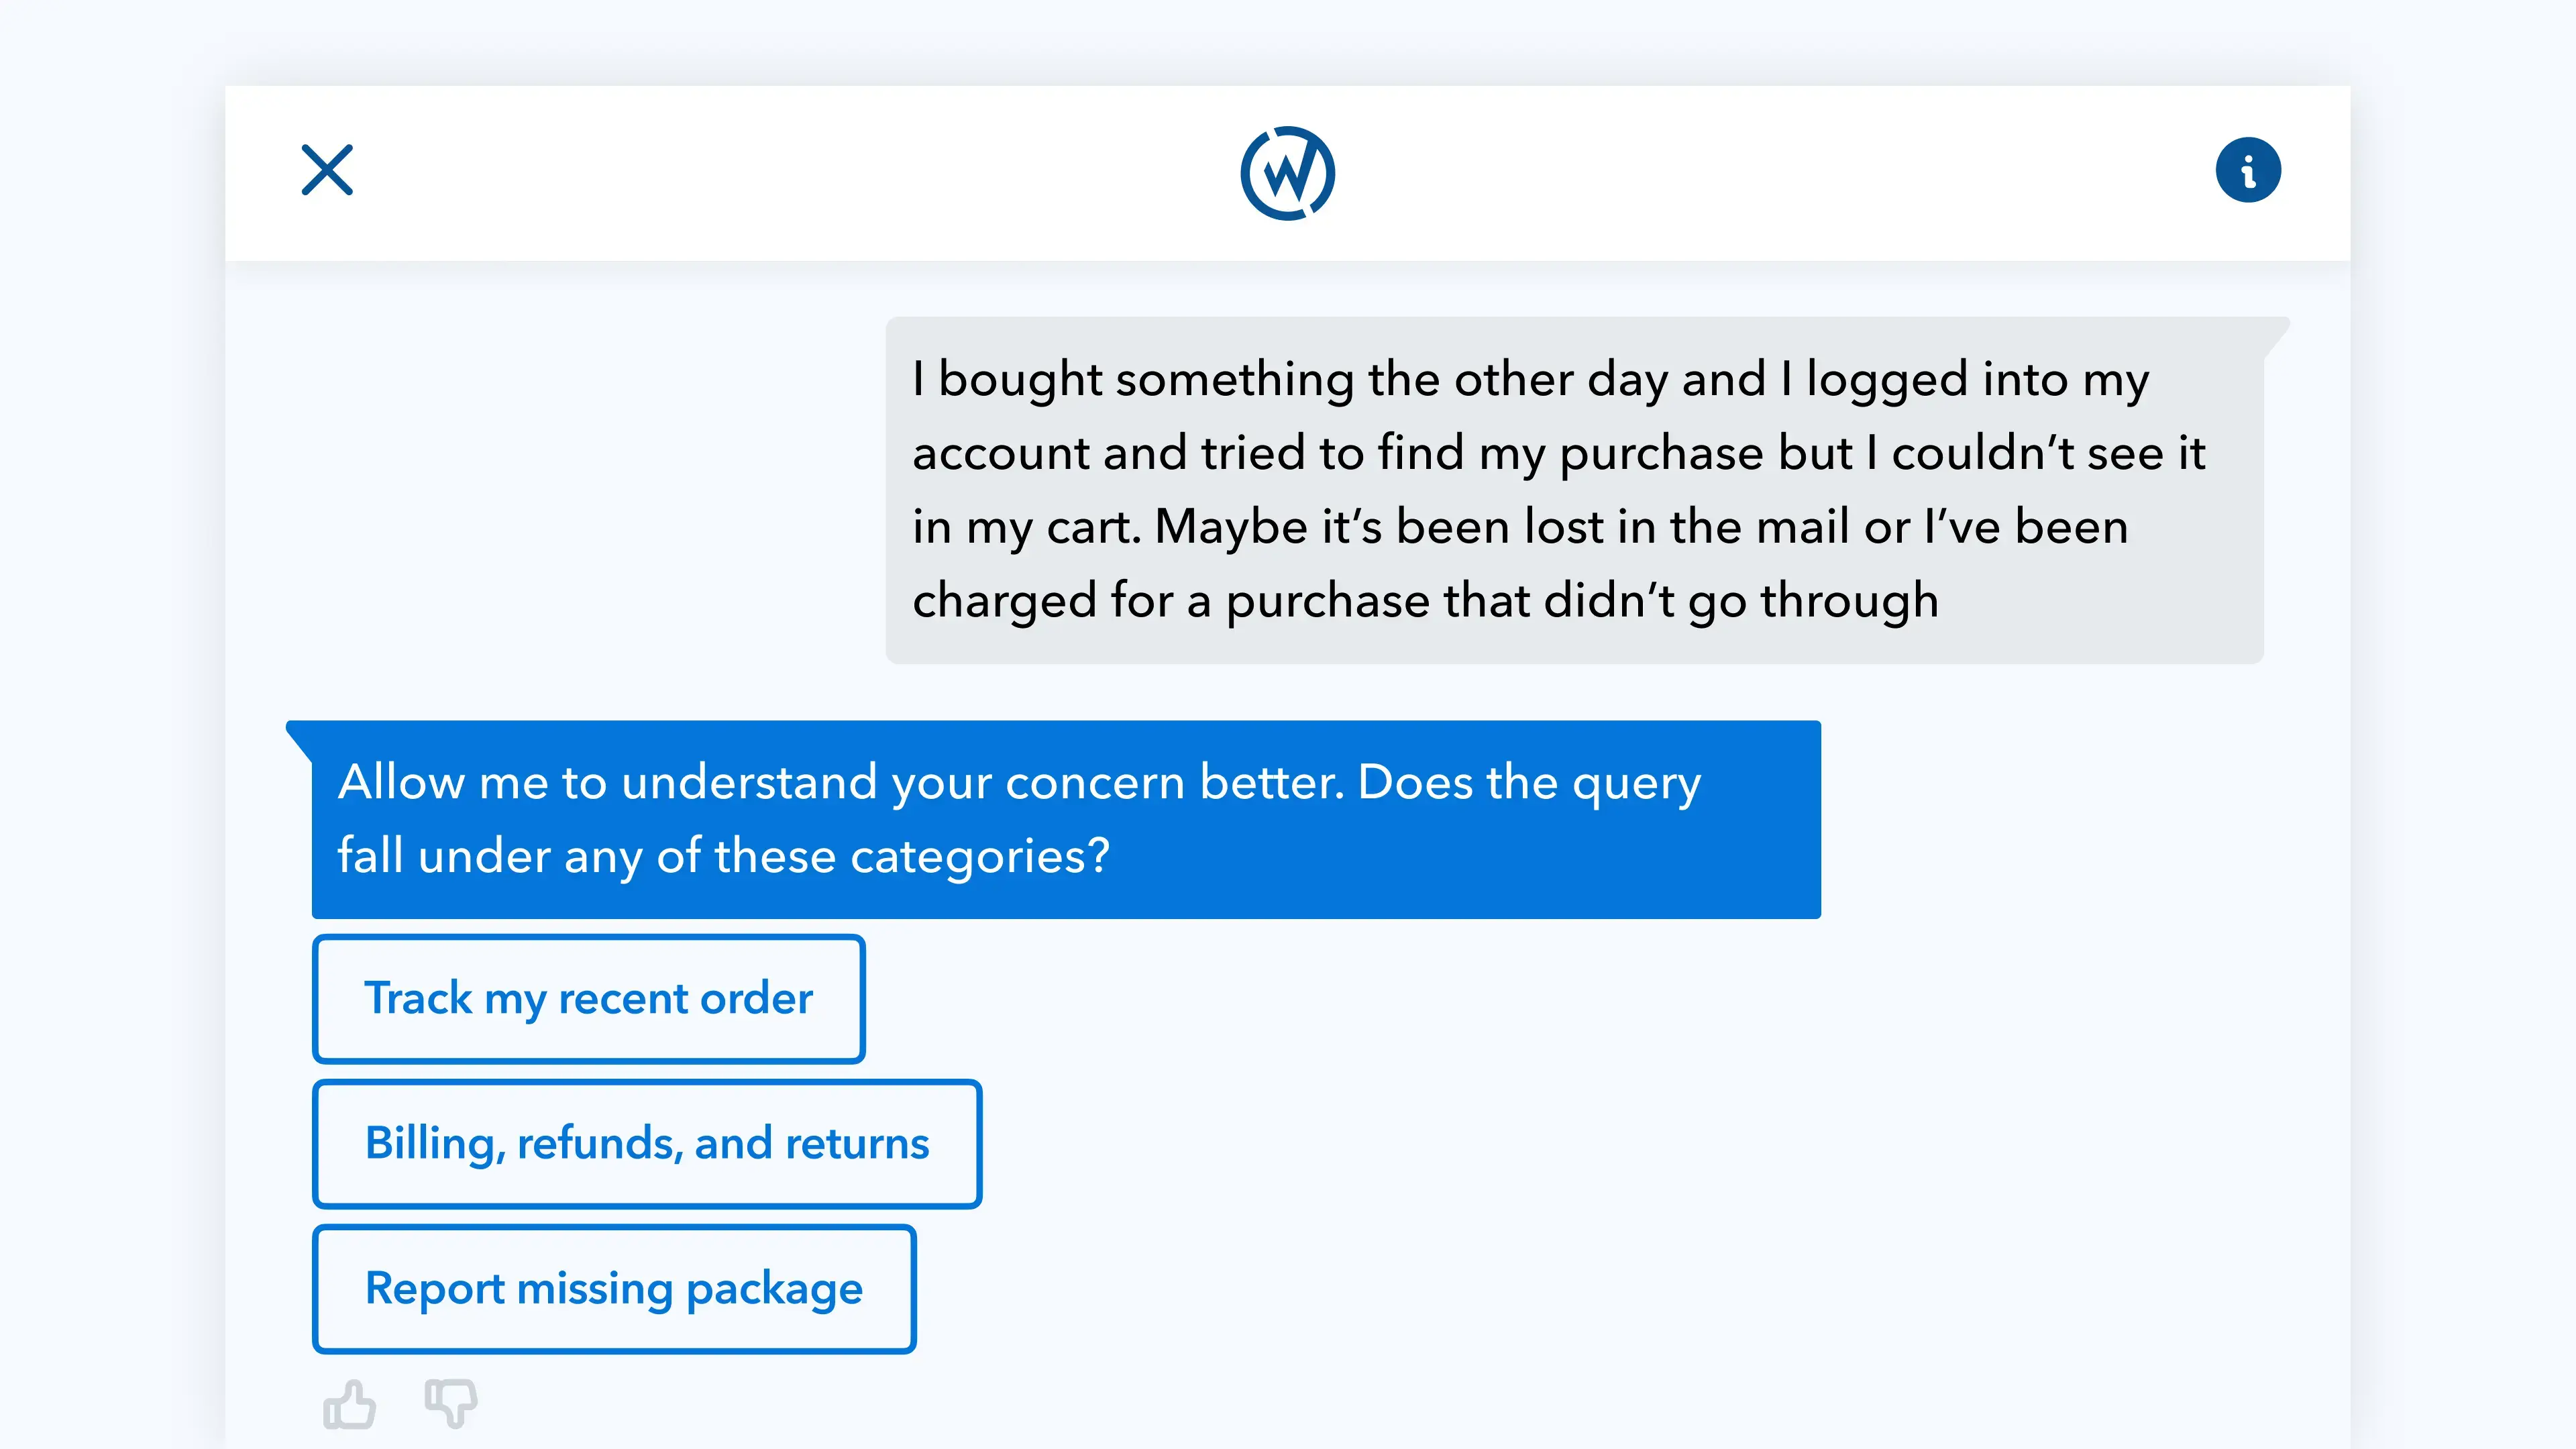Close the chat window with the X icon
2576x1449 pixels.
point(327,170)
